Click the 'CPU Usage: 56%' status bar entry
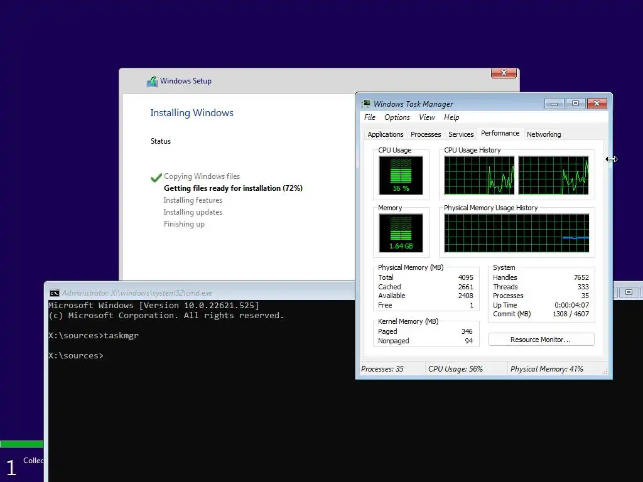The height and width of the screenshot is (482, 643). 455,369
